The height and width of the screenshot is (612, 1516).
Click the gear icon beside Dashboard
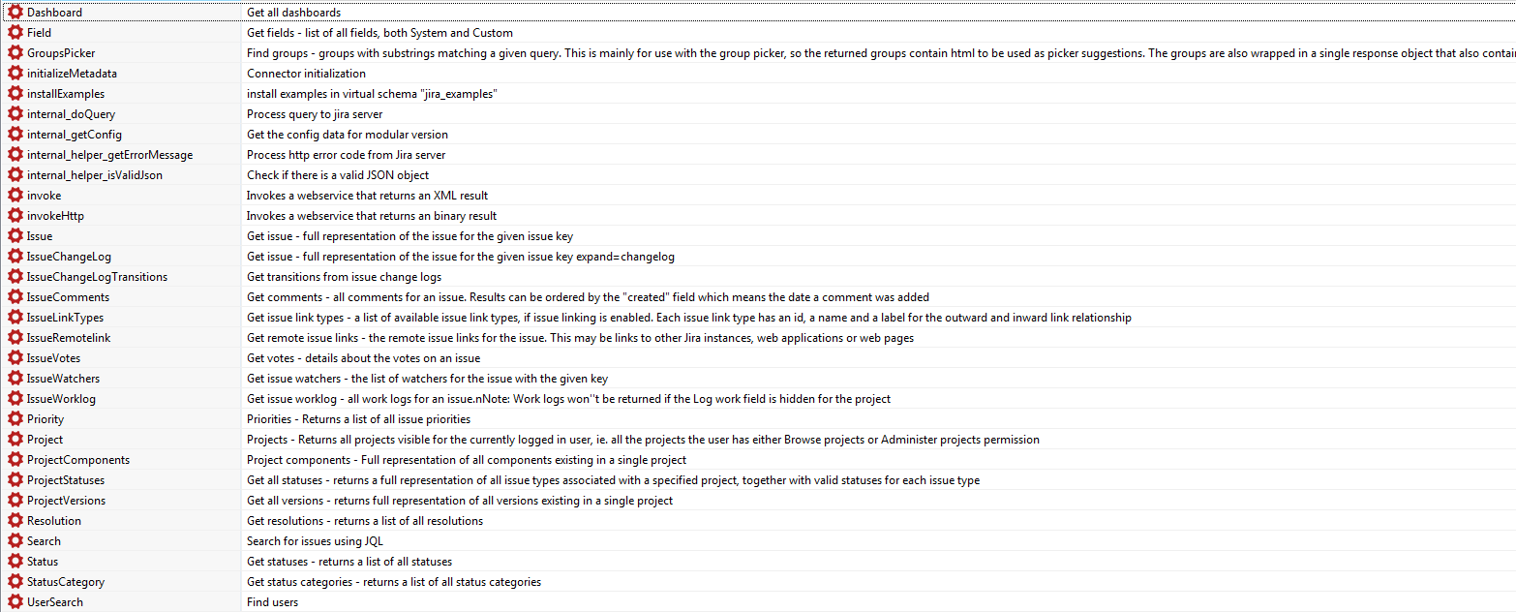tap(15, 13)
